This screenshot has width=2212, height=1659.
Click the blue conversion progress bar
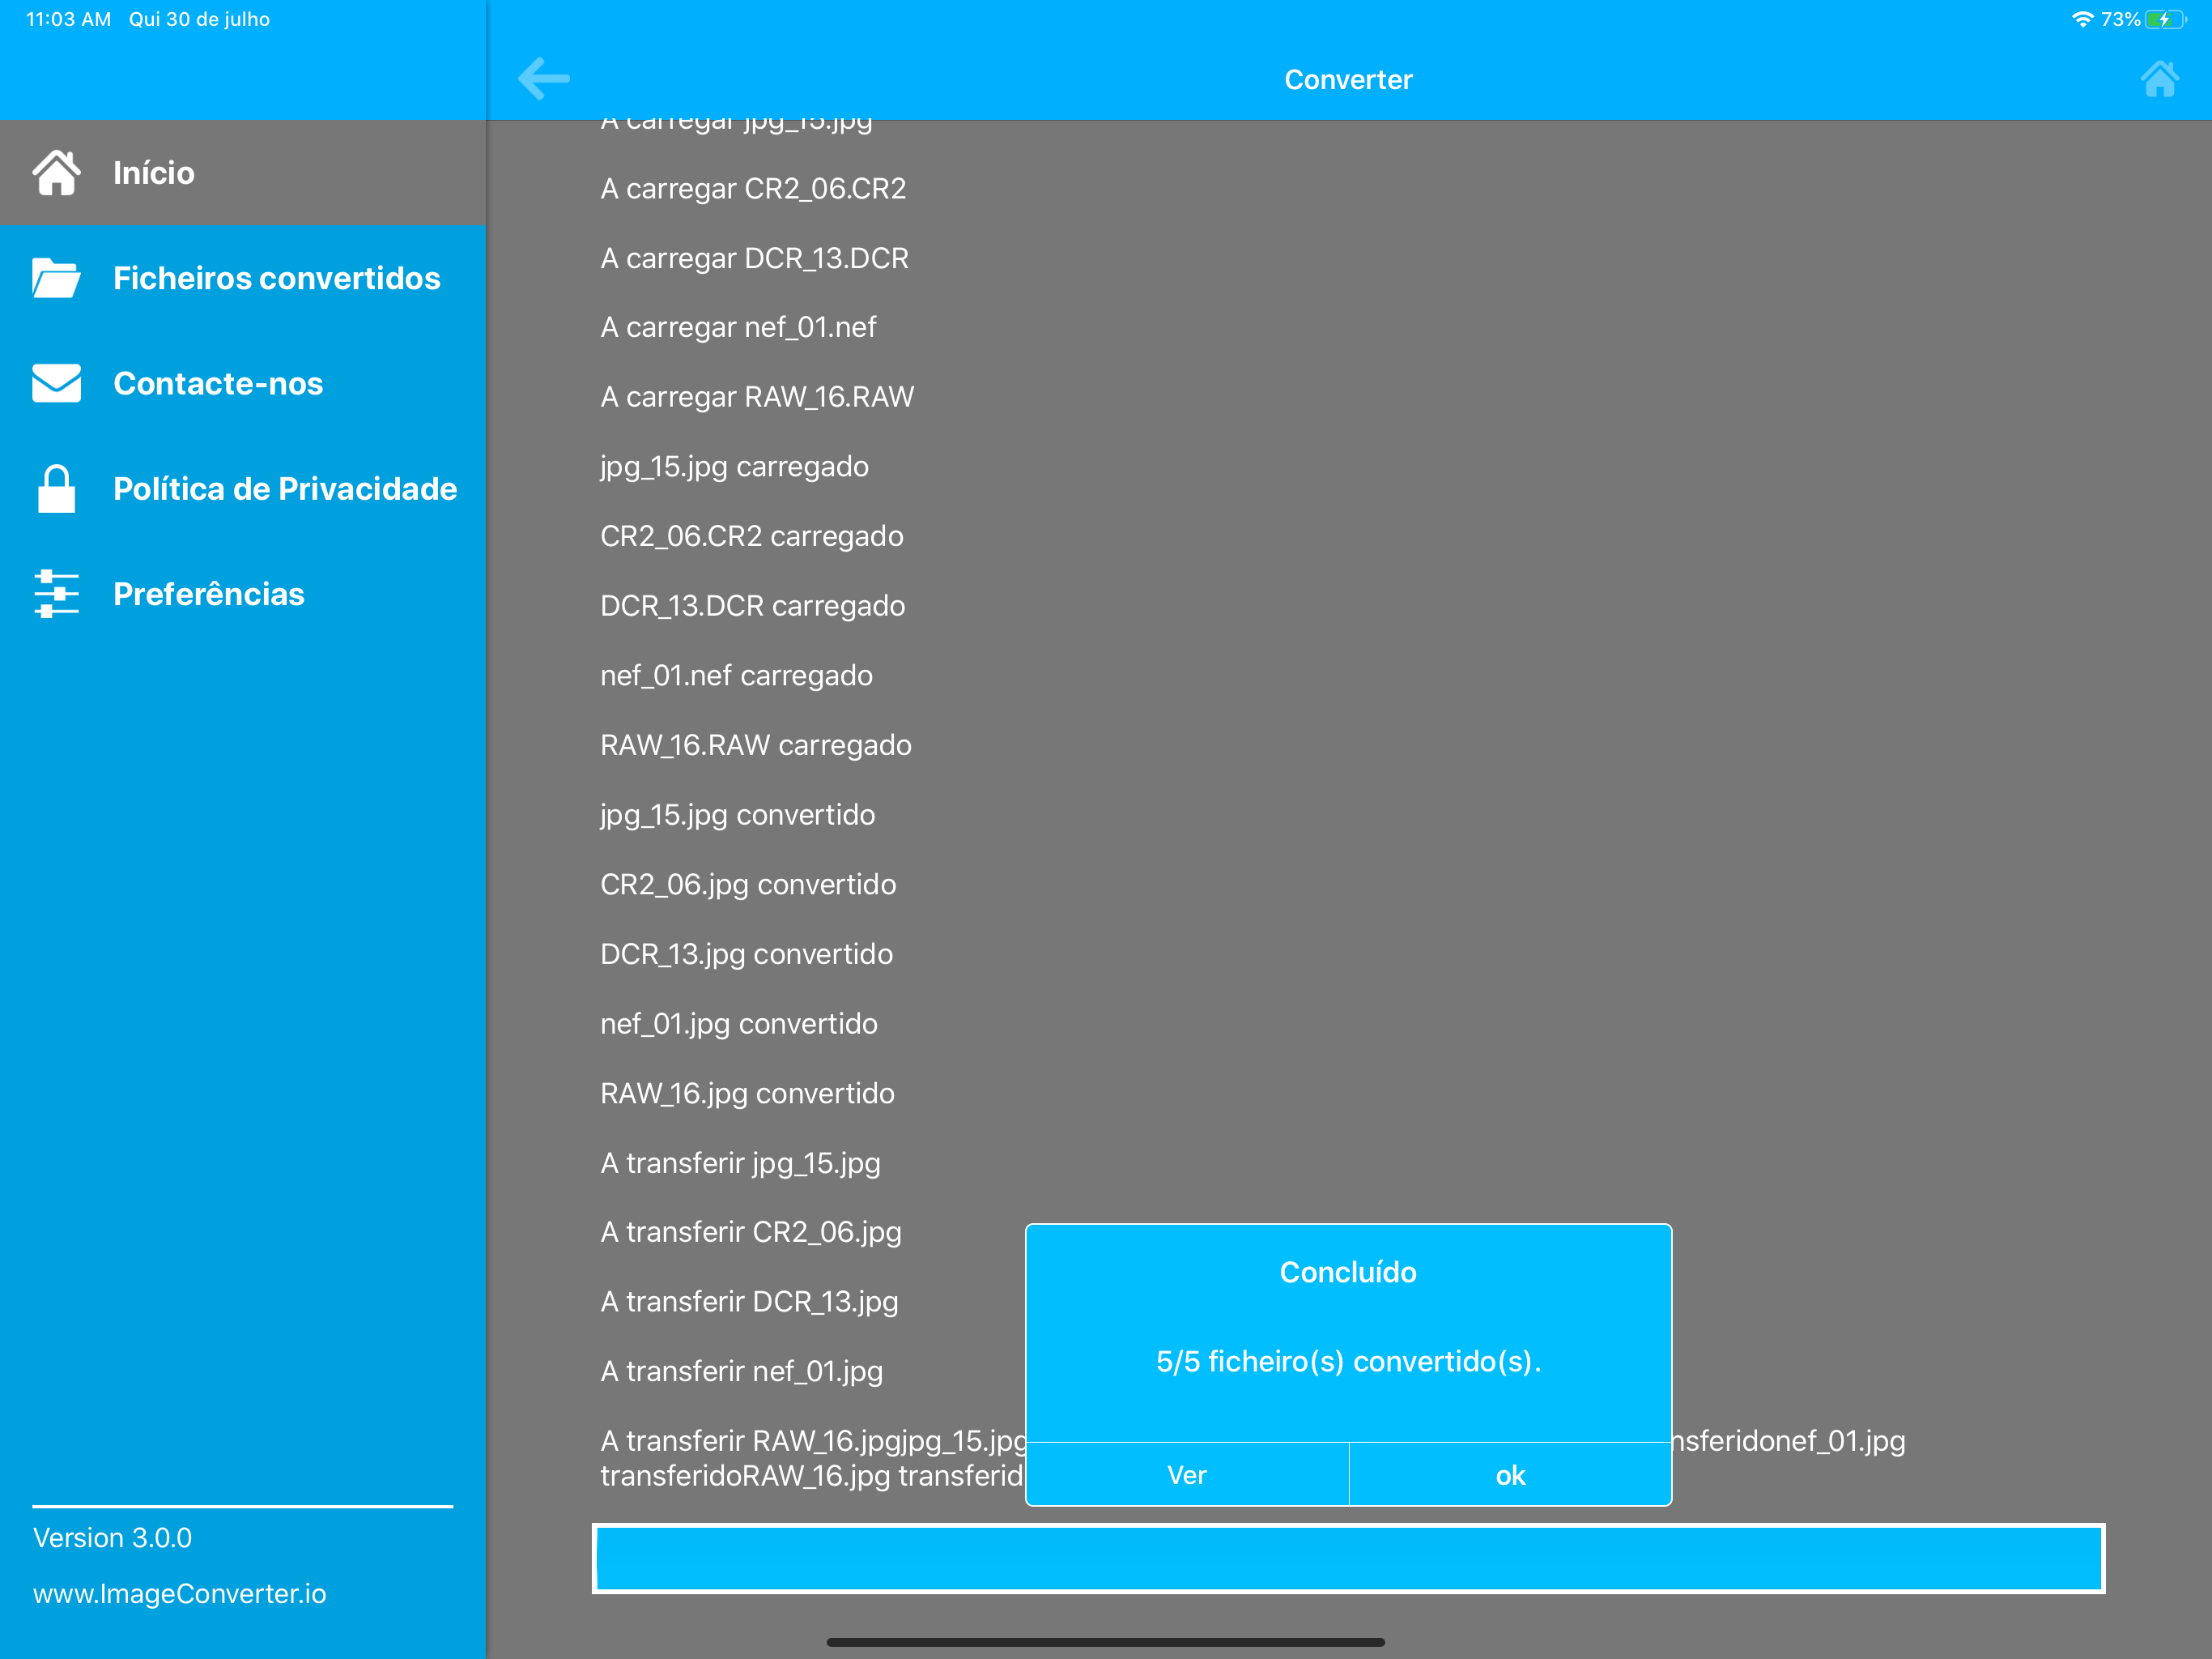pyautogui.click(x=1348, y=1558)
